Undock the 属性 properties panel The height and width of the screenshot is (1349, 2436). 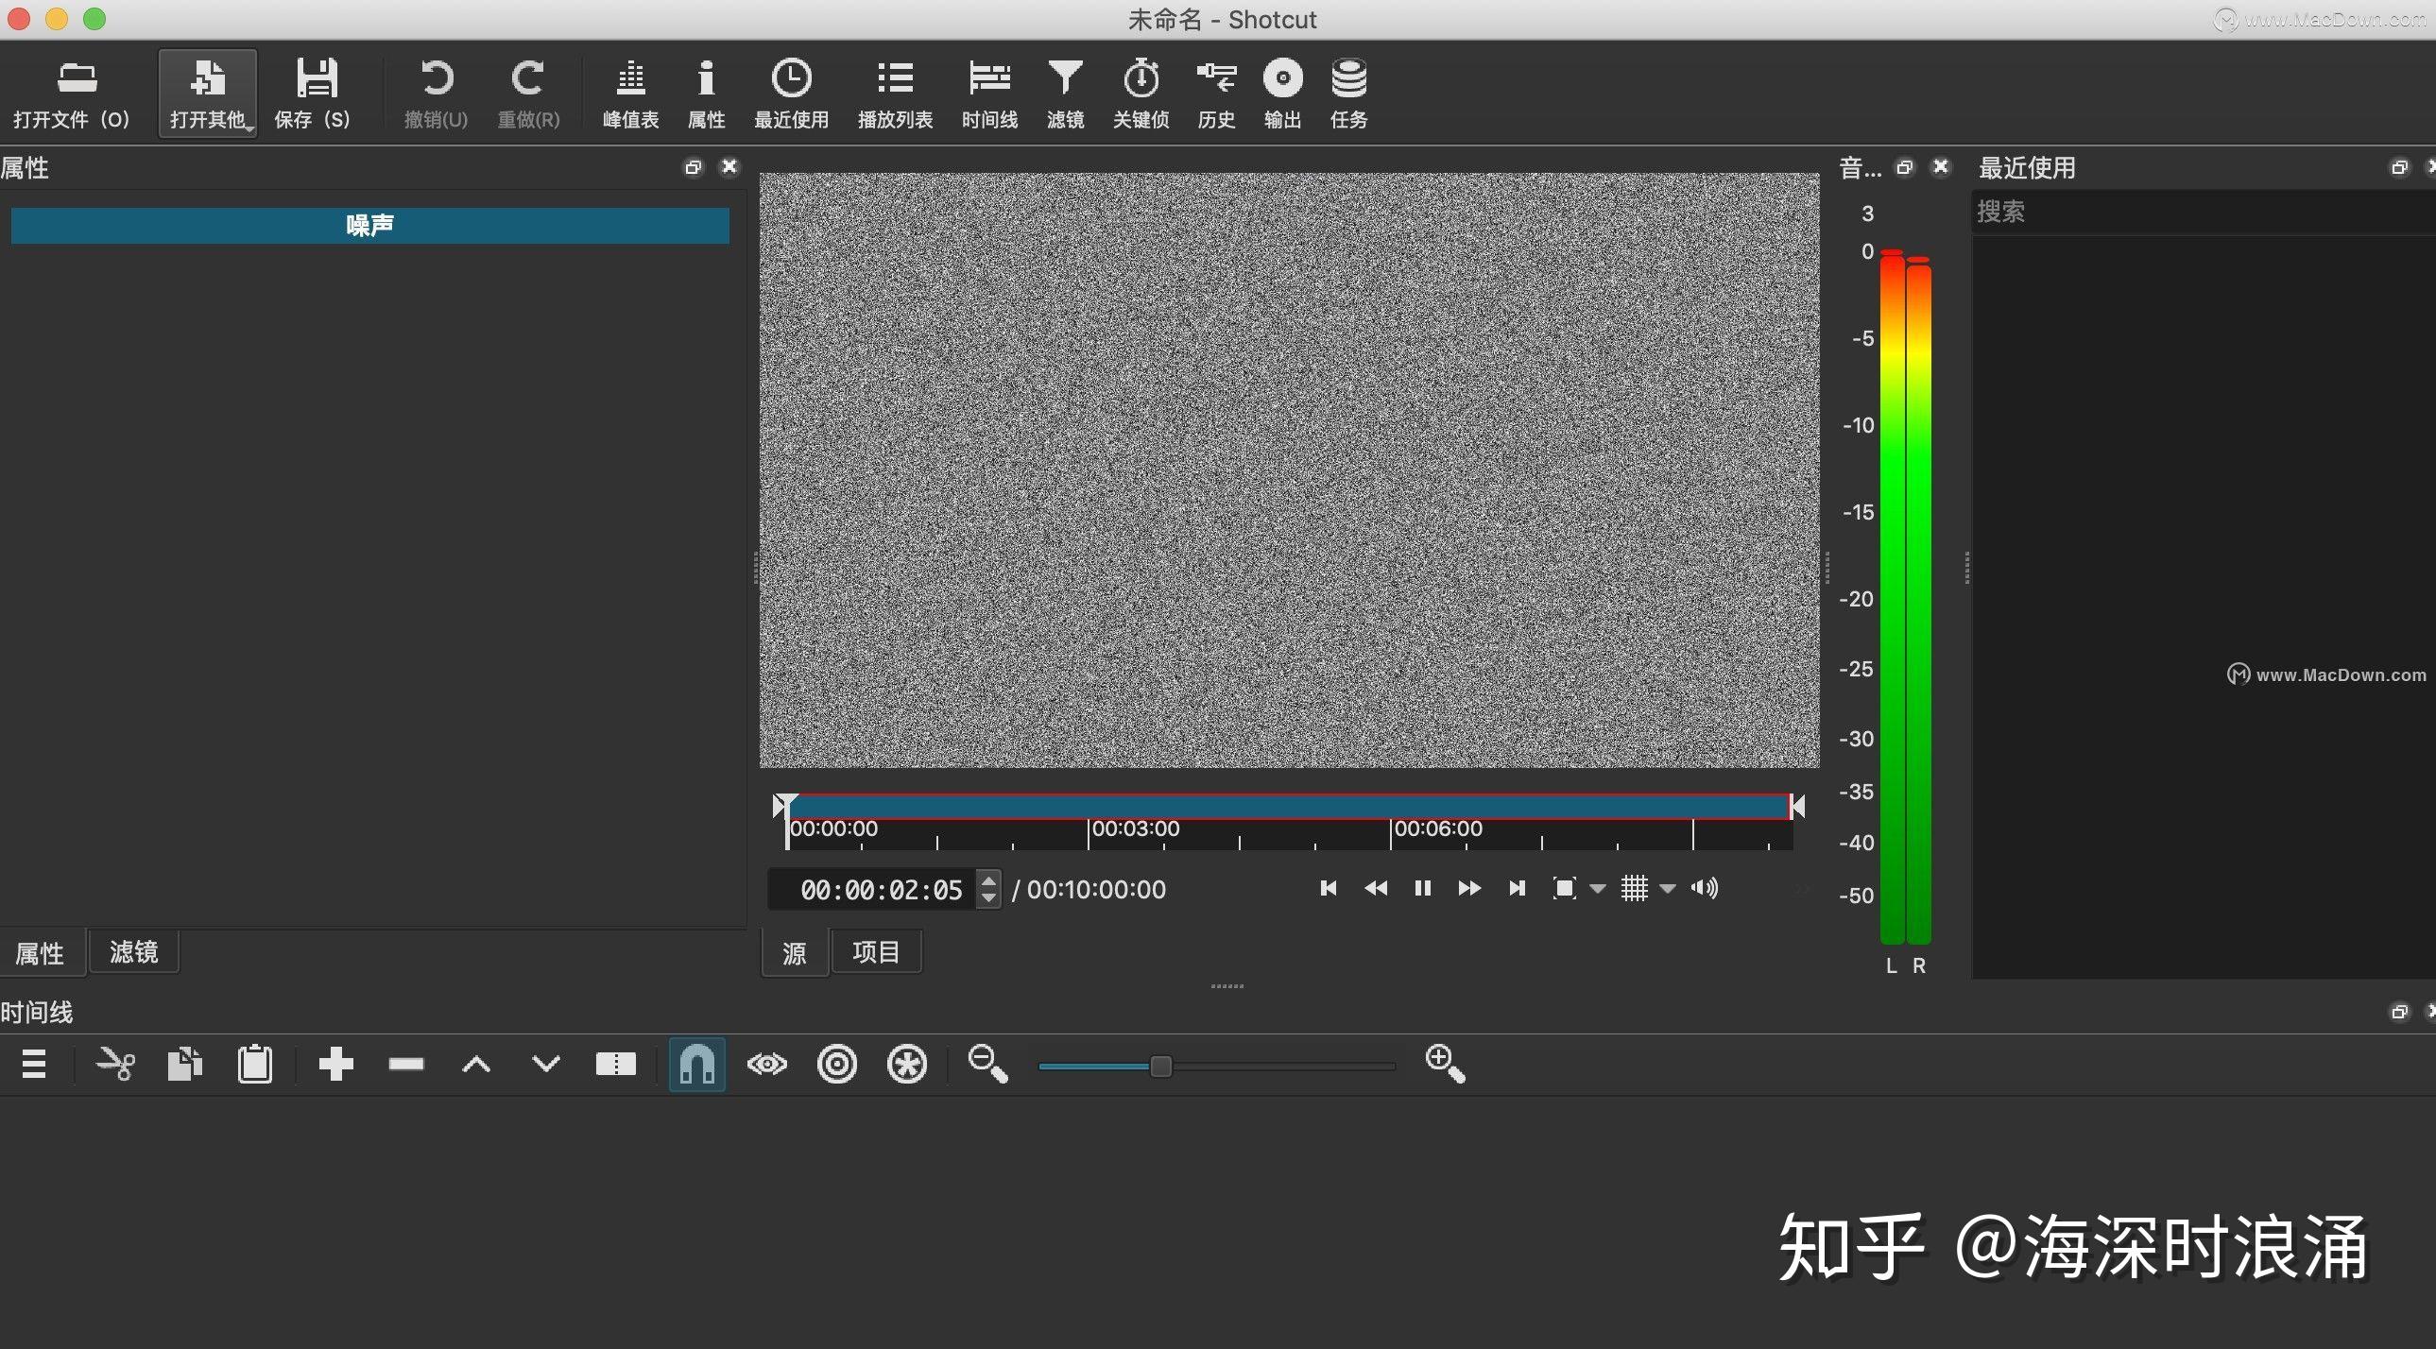tap(694, 167)
